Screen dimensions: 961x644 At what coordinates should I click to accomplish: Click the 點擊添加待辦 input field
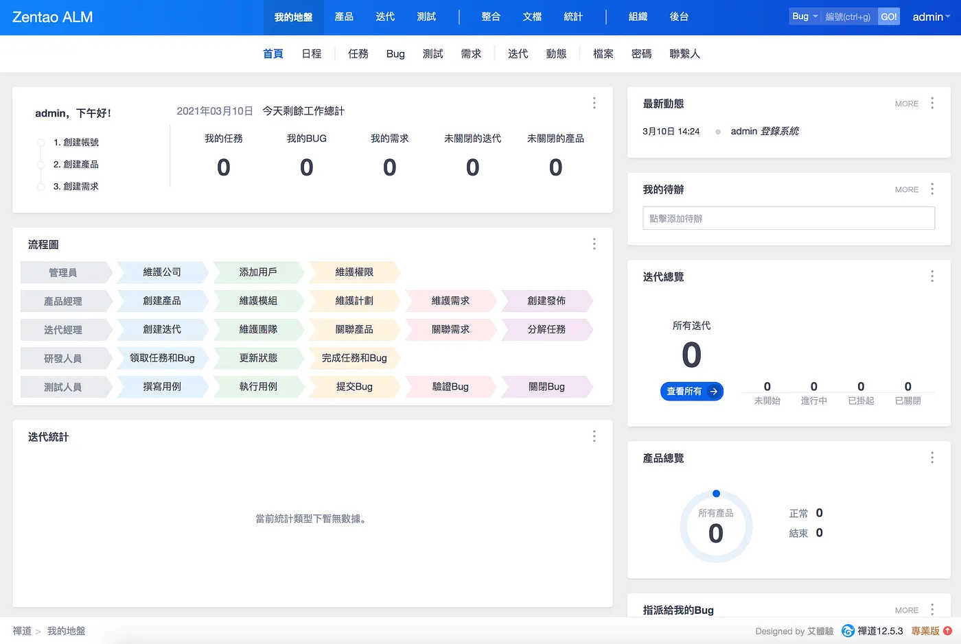click(789, 218)
